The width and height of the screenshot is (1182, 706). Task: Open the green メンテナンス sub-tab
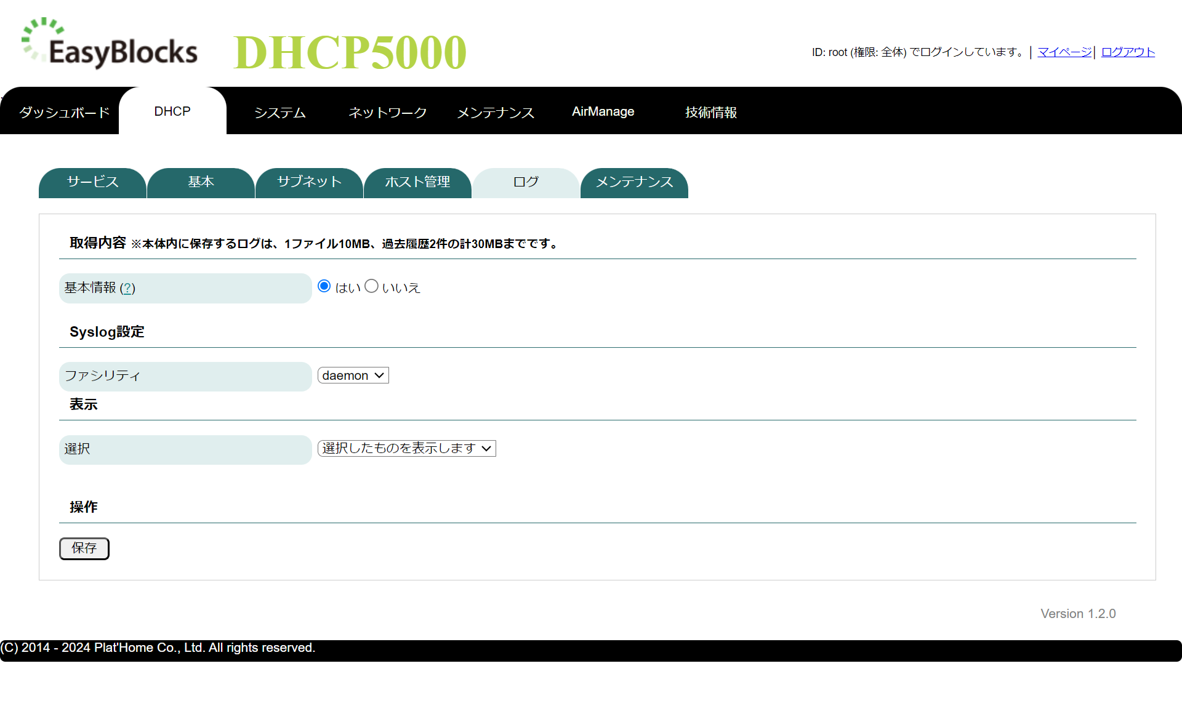coord(634,182)
